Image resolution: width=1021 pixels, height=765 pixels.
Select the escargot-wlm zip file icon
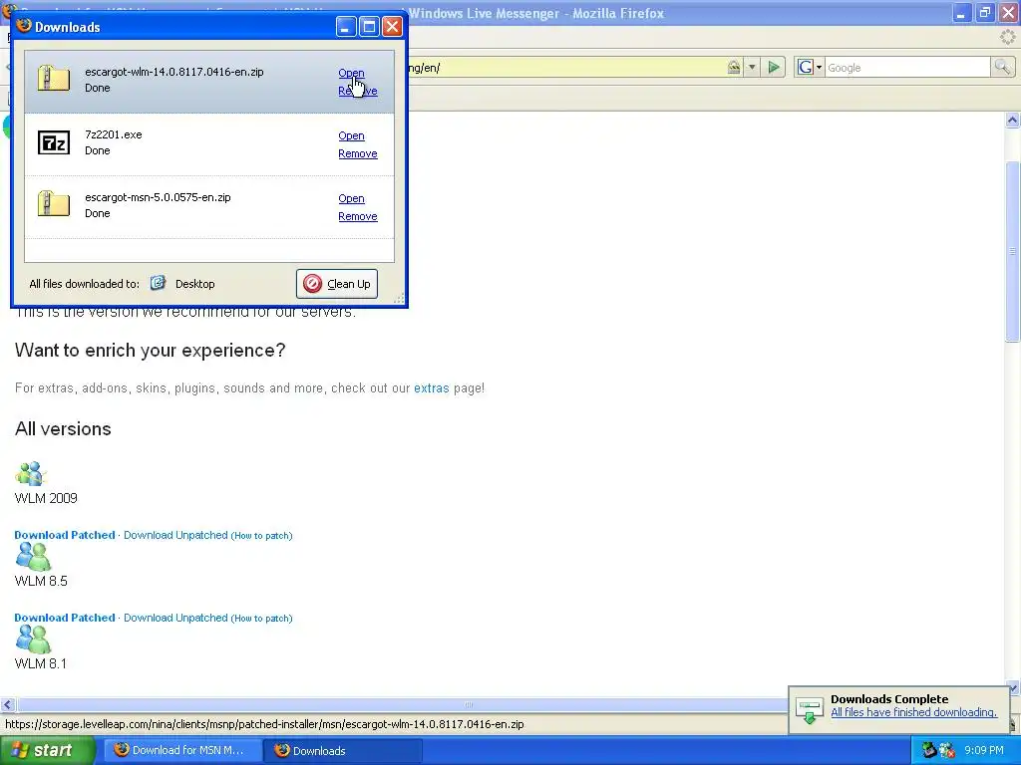(x=54, y=78)
